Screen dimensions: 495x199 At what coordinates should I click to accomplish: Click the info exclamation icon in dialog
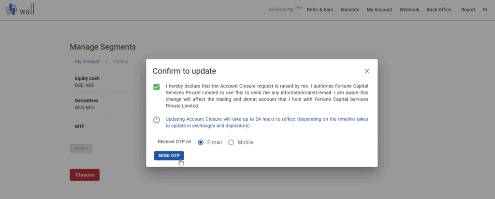point(156,120)
